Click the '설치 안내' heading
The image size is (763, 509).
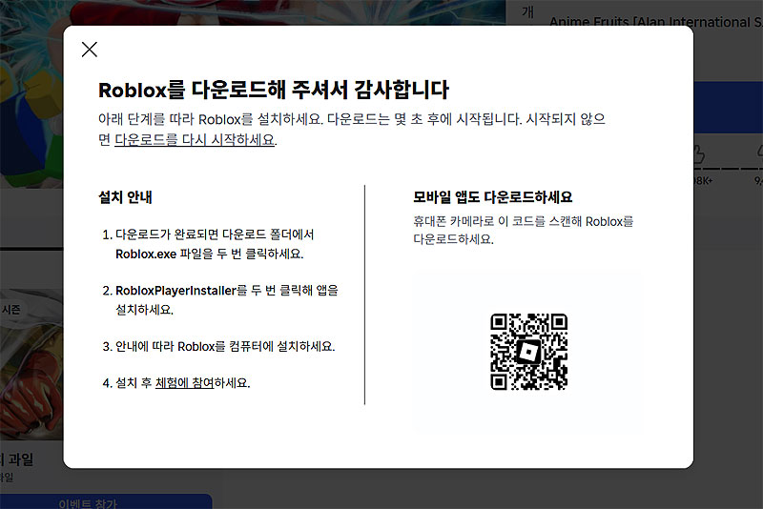pyautogui.click(x=125, y=197)
